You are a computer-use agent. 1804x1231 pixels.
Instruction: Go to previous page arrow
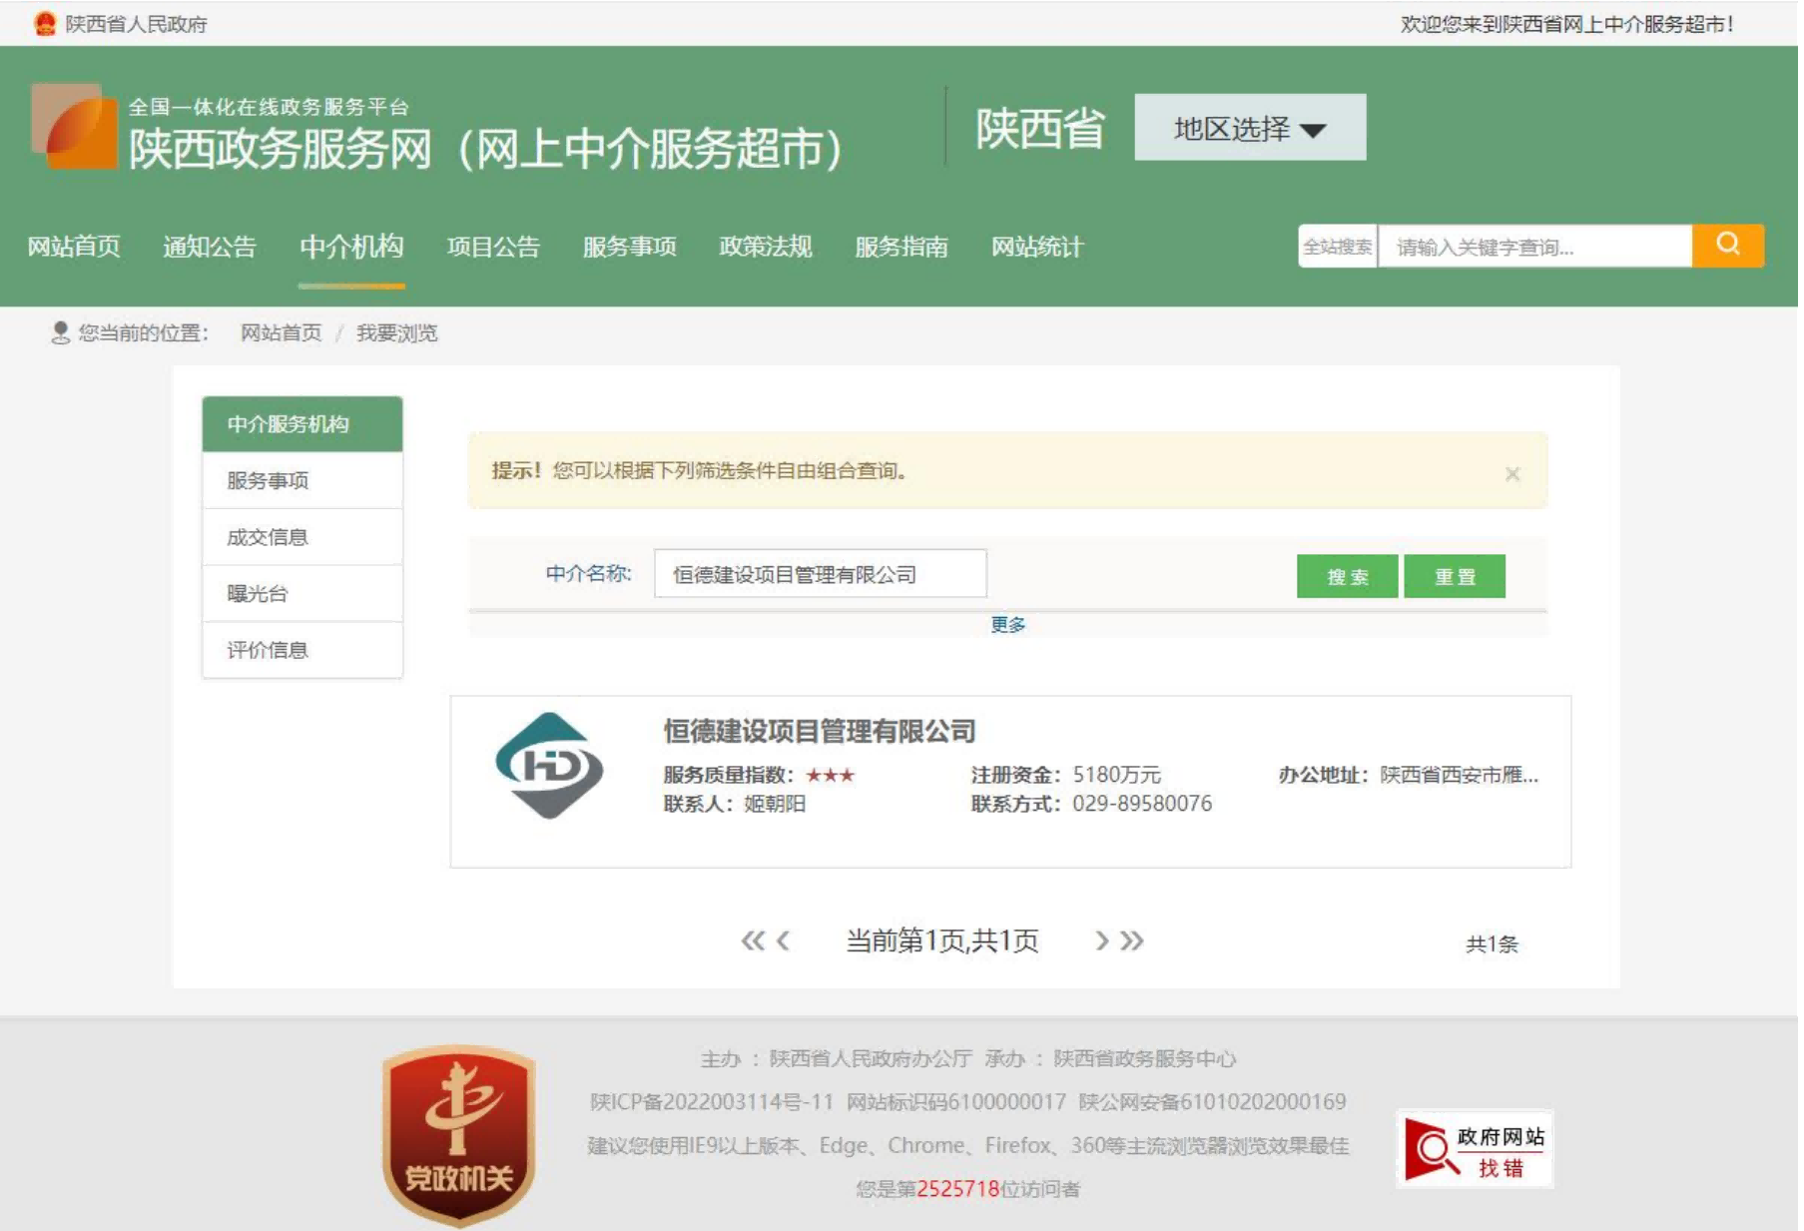click(x=785, y=941)
